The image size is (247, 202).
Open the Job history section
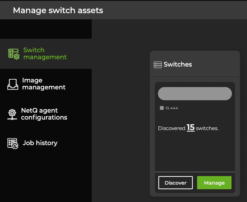pos(46,143)
